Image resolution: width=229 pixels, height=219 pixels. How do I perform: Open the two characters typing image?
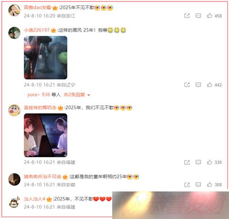pos(45,135)
